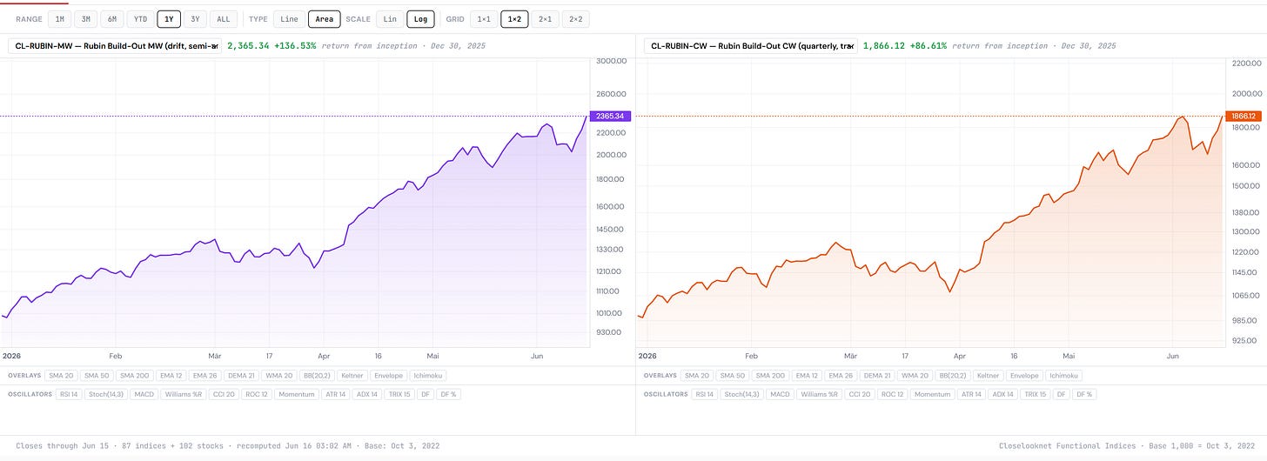Viewport: 1267px width, 461px height.
Task: Show MACD oscillator under CW chart
Action: (780, 394)
